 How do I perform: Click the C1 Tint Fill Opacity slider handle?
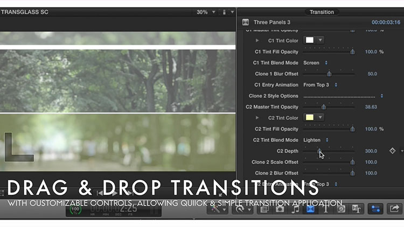[352, 52]
